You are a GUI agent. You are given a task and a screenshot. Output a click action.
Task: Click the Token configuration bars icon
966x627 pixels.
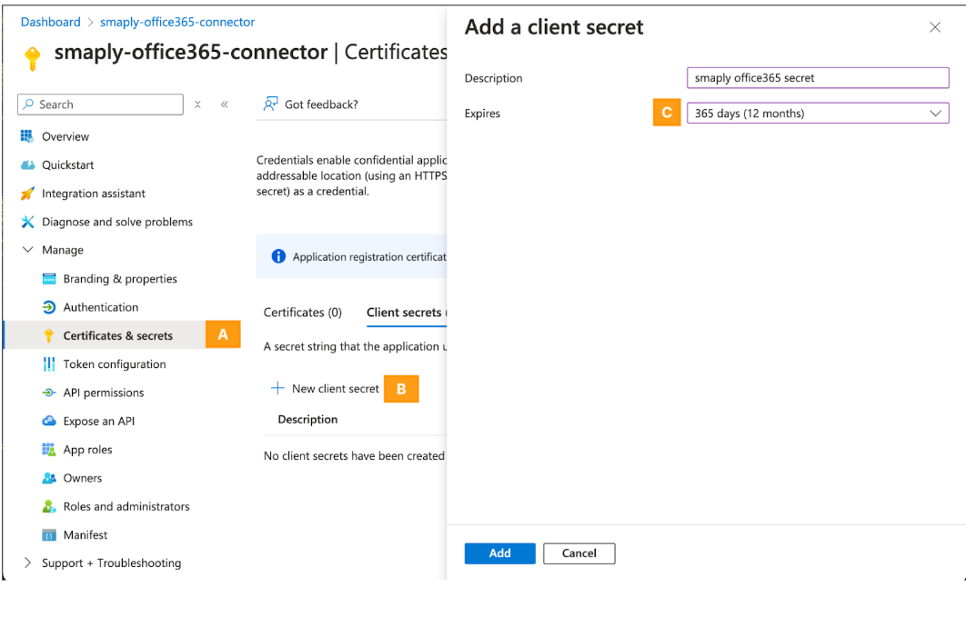49,364
